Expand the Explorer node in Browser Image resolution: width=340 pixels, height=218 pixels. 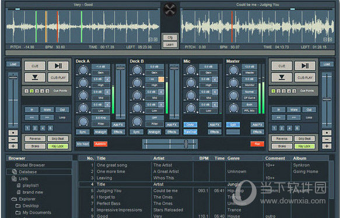point(27,199)
